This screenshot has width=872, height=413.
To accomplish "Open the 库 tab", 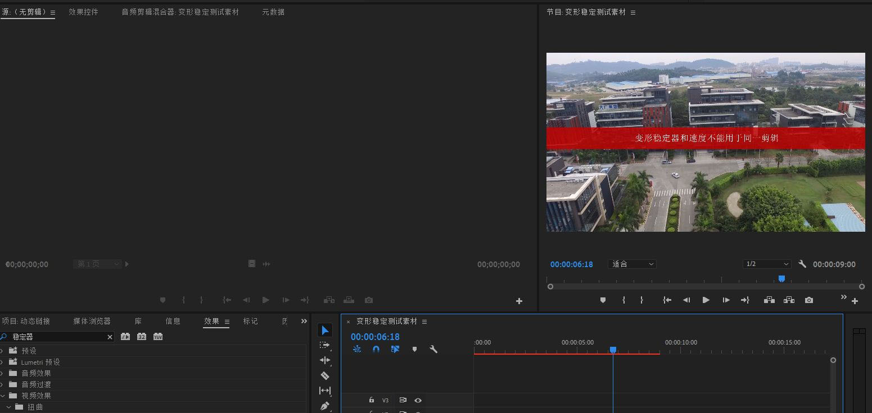I will pyautogui.click(x=138, y=321).
